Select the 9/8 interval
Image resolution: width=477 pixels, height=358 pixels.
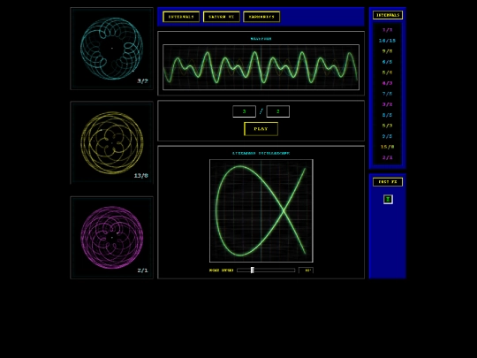pos(387,51)
